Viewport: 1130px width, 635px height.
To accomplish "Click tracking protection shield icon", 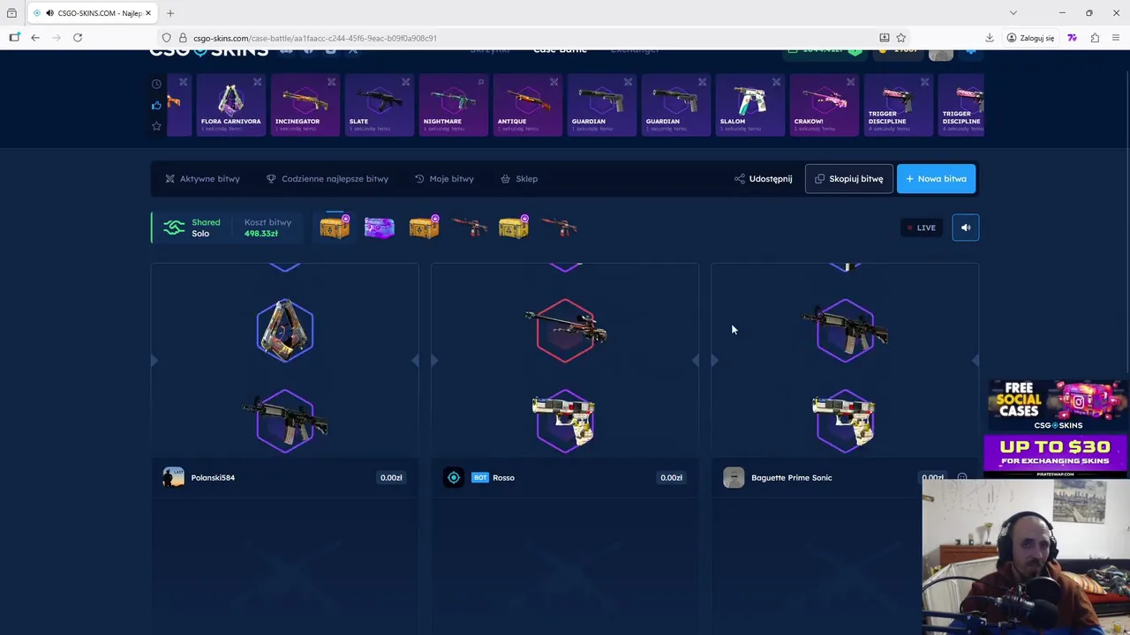I will 166,38.
